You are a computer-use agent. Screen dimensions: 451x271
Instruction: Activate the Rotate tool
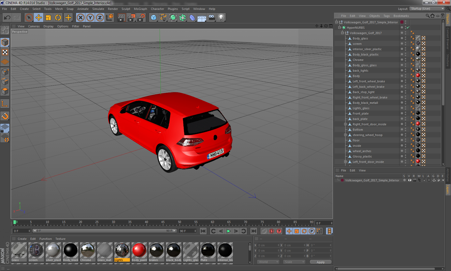pyautogui.click(x=58, y=18)
